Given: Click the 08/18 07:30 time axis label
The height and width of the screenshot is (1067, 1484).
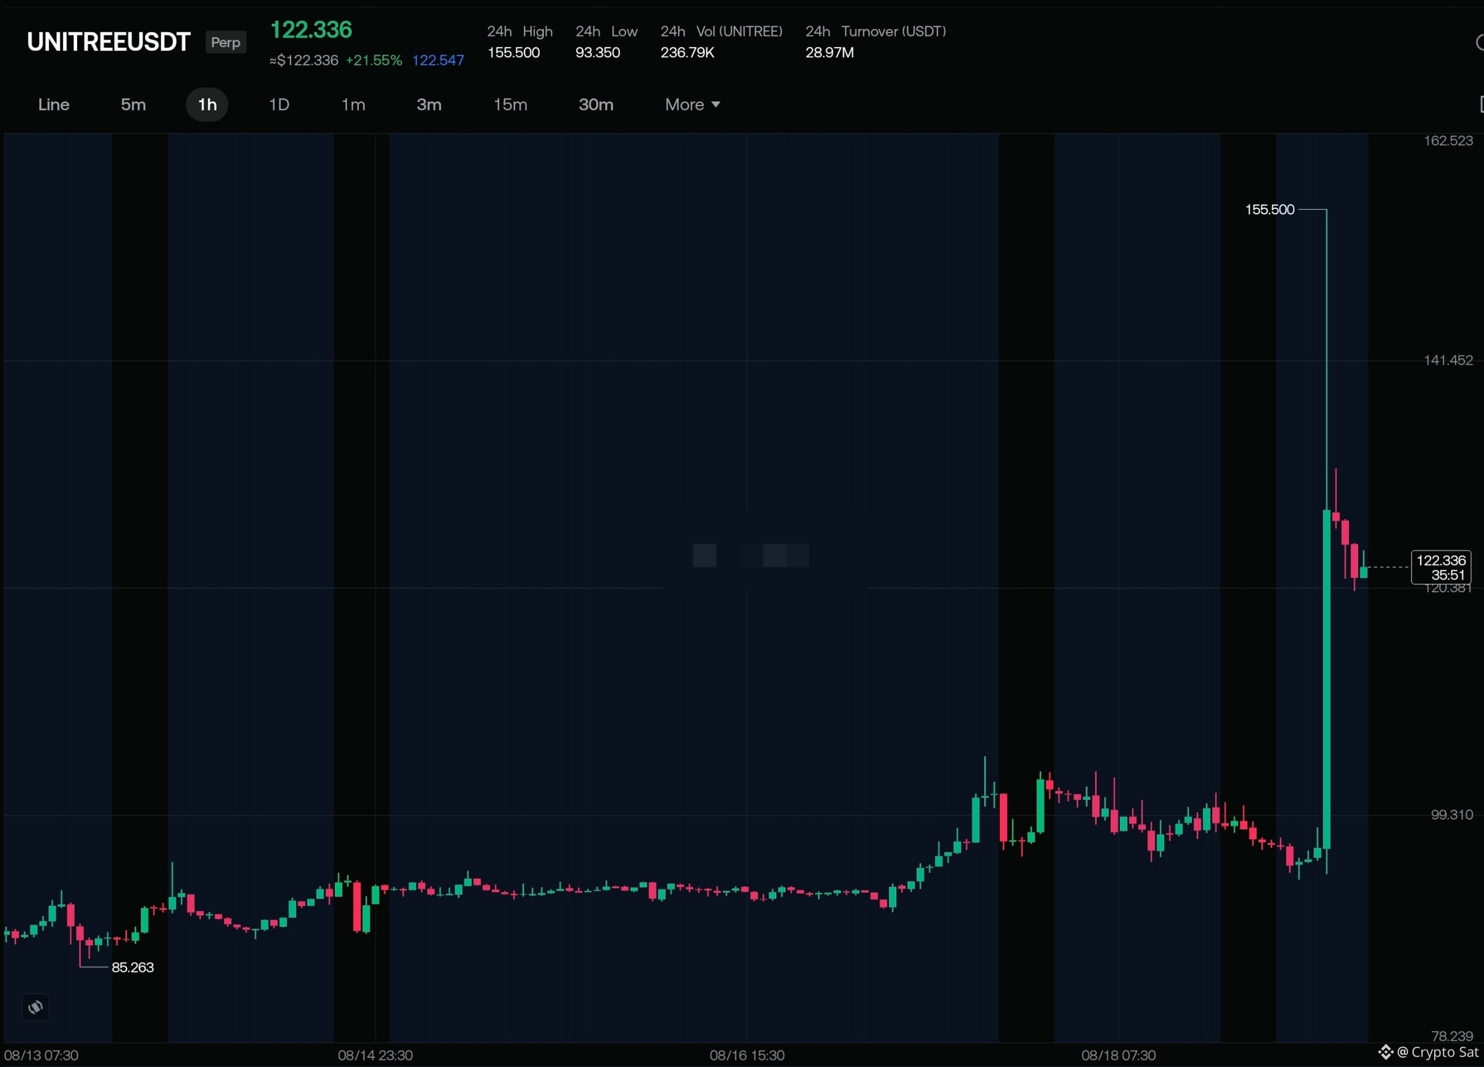Looking at the screenshot, I should coord(1118,1055).
